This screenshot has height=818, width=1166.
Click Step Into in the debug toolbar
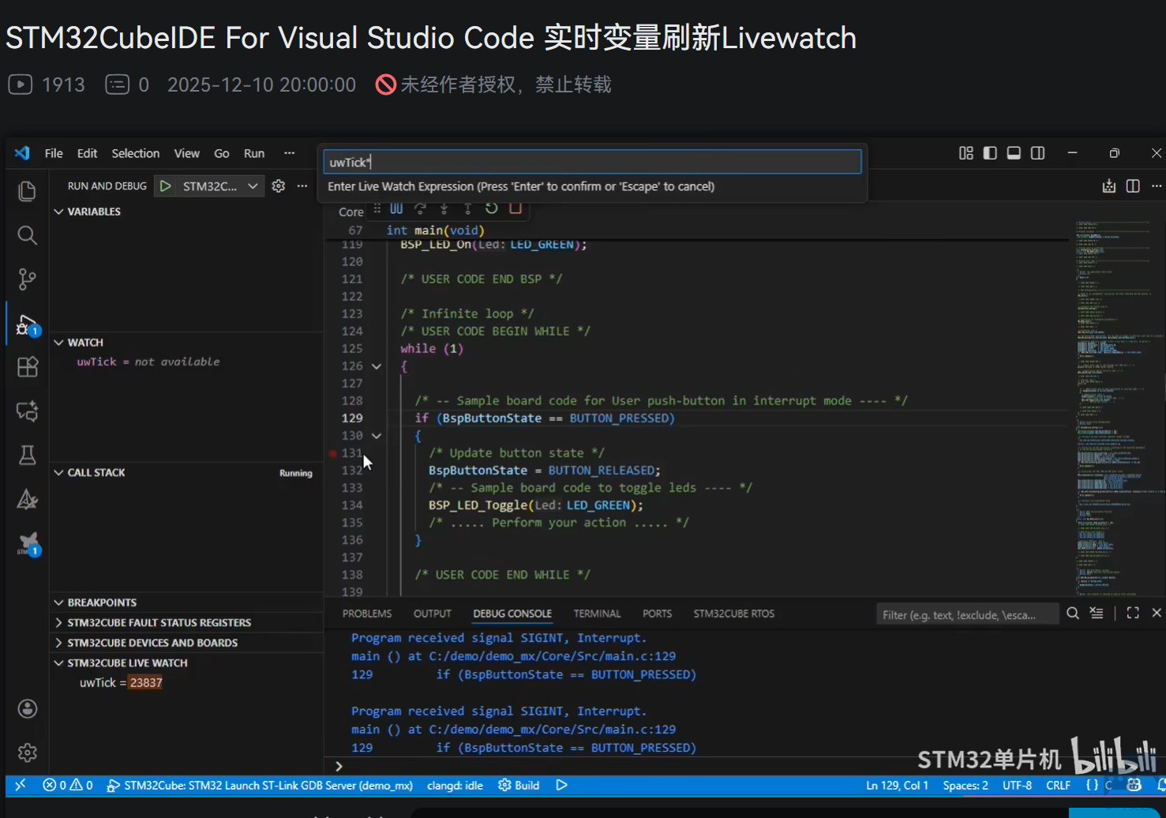tap(444, 208)
